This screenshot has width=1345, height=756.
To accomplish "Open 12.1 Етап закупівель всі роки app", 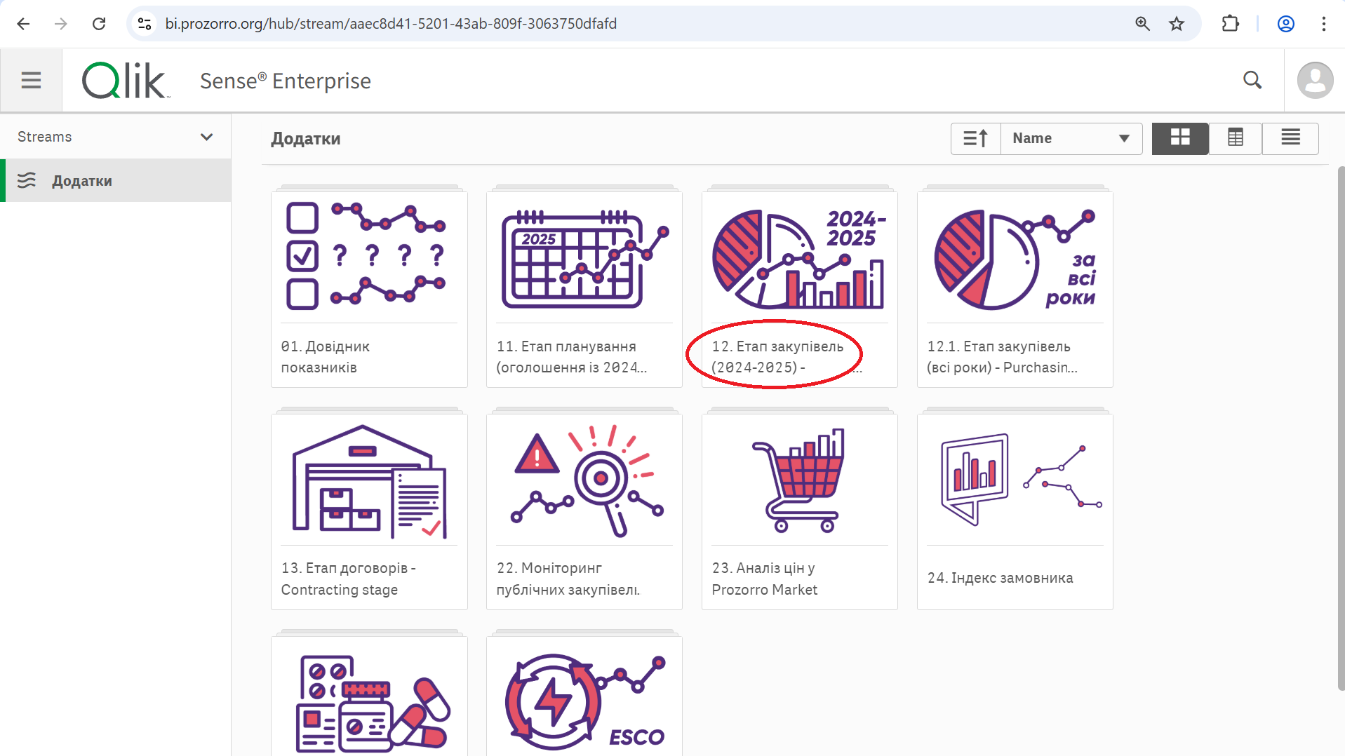I will coord(1015,288).
